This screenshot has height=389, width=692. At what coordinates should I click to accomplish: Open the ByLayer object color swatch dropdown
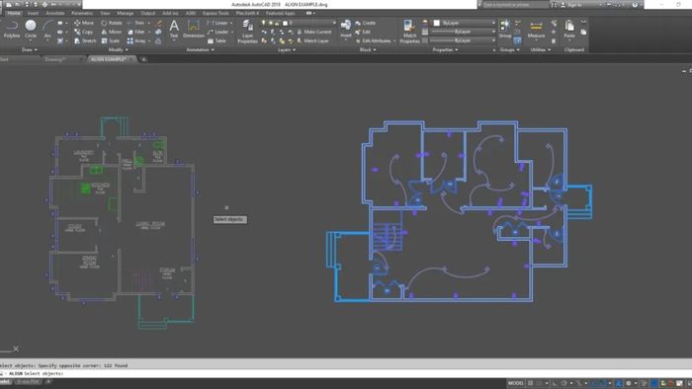coord(464,23)
